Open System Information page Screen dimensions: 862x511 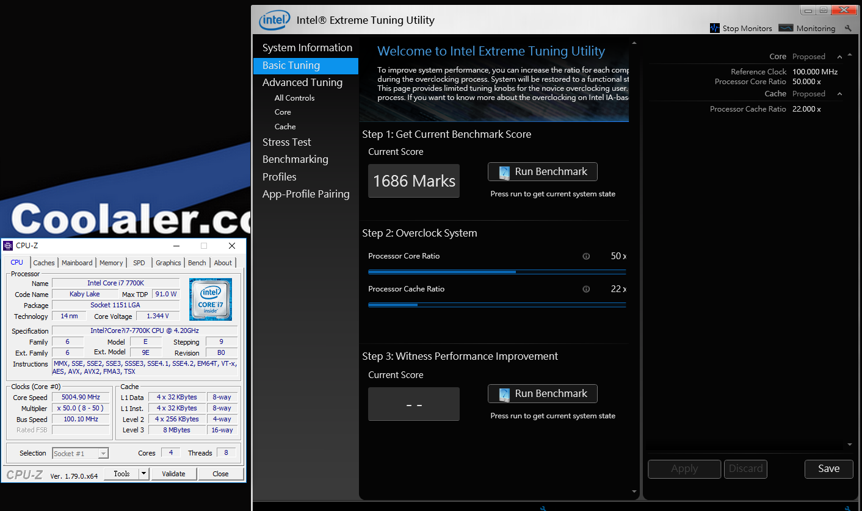tap(307, 48)
